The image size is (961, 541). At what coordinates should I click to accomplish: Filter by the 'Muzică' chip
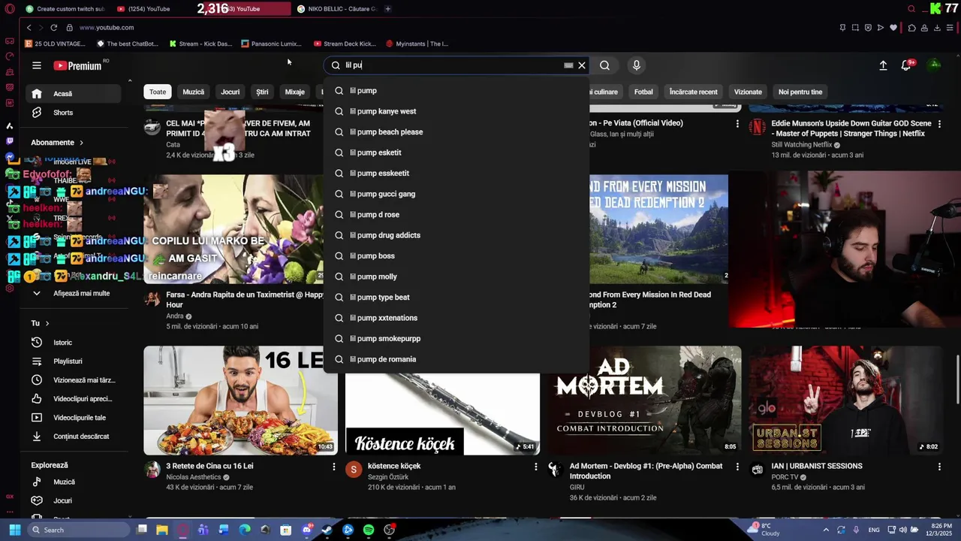193,92
